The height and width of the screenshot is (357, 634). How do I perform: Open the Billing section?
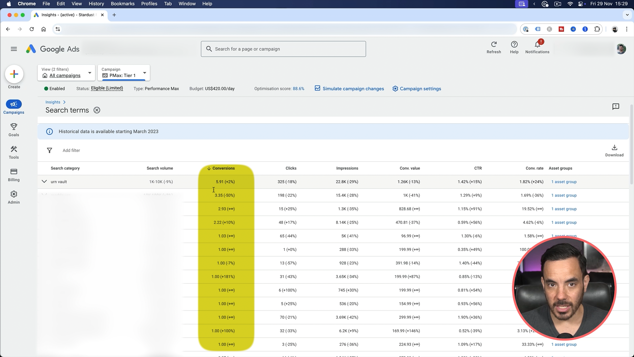14,175
